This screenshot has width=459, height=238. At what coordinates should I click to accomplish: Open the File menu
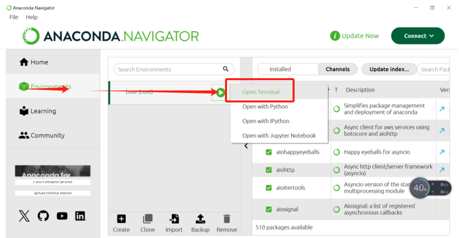pos(14,17)
